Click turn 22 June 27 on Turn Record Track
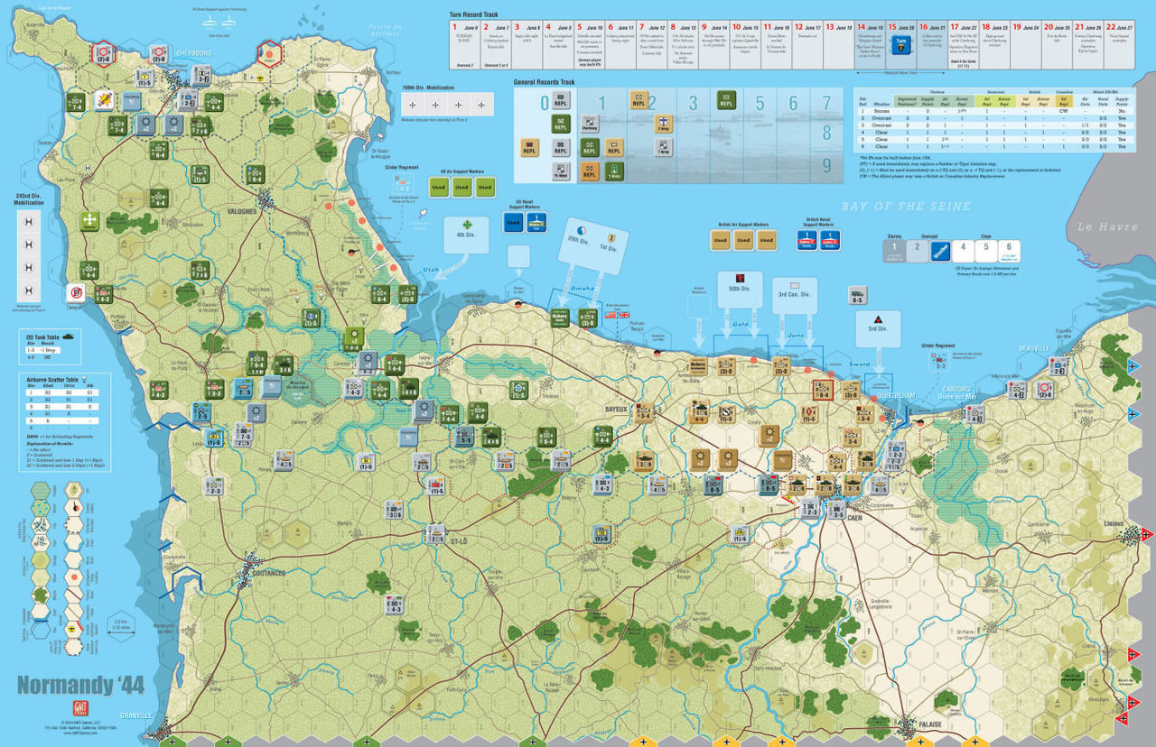The image size is (1156, 747). point(1118,46)
